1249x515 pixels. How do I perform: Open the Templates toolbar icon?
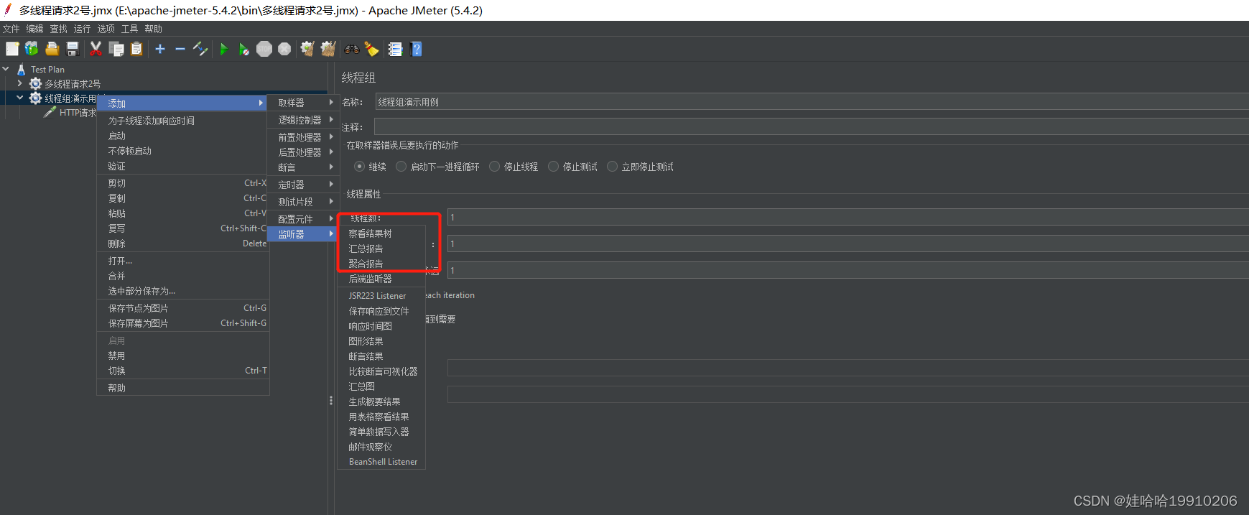(x=32, y=49)
